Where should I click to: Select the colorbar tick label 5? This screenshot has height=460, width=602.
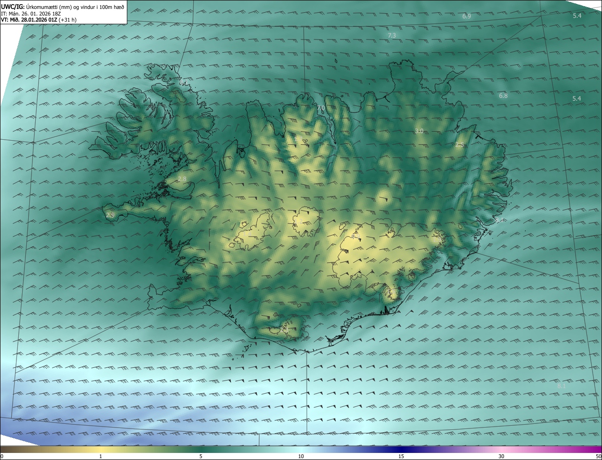click(201, 456)
